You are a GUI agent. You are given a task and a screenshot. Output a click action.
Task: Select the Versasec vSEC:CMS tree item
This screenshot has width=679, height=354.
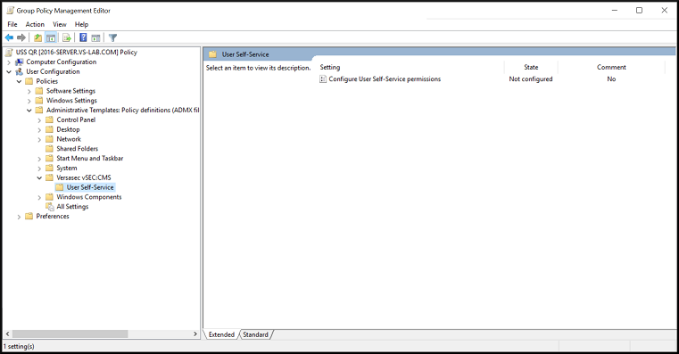click(84, 177)
